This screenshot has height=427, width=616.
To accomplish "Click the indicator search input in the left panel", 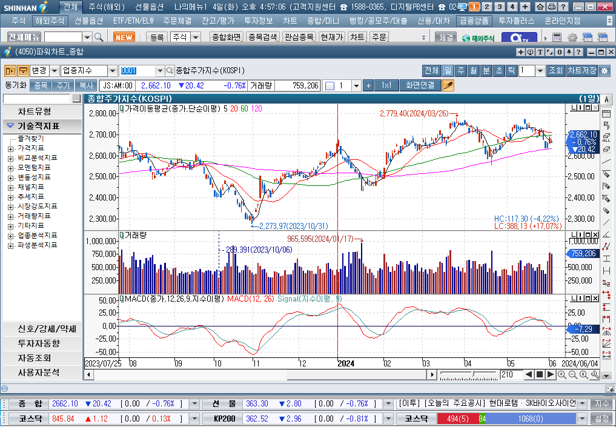I will (36, 99).
